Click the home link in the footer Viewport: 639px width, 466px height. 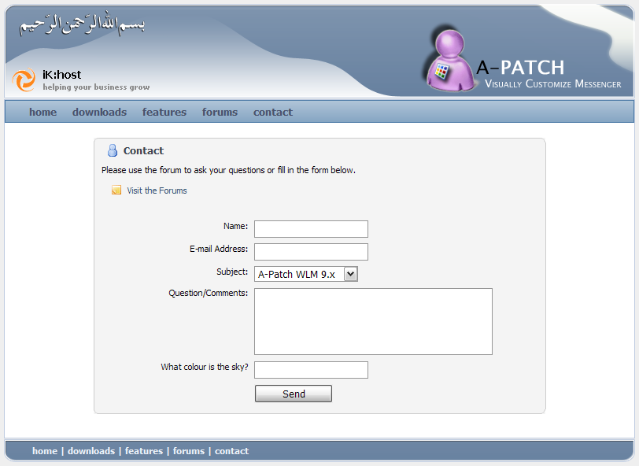pyautogui.click(x=45, y=451)
